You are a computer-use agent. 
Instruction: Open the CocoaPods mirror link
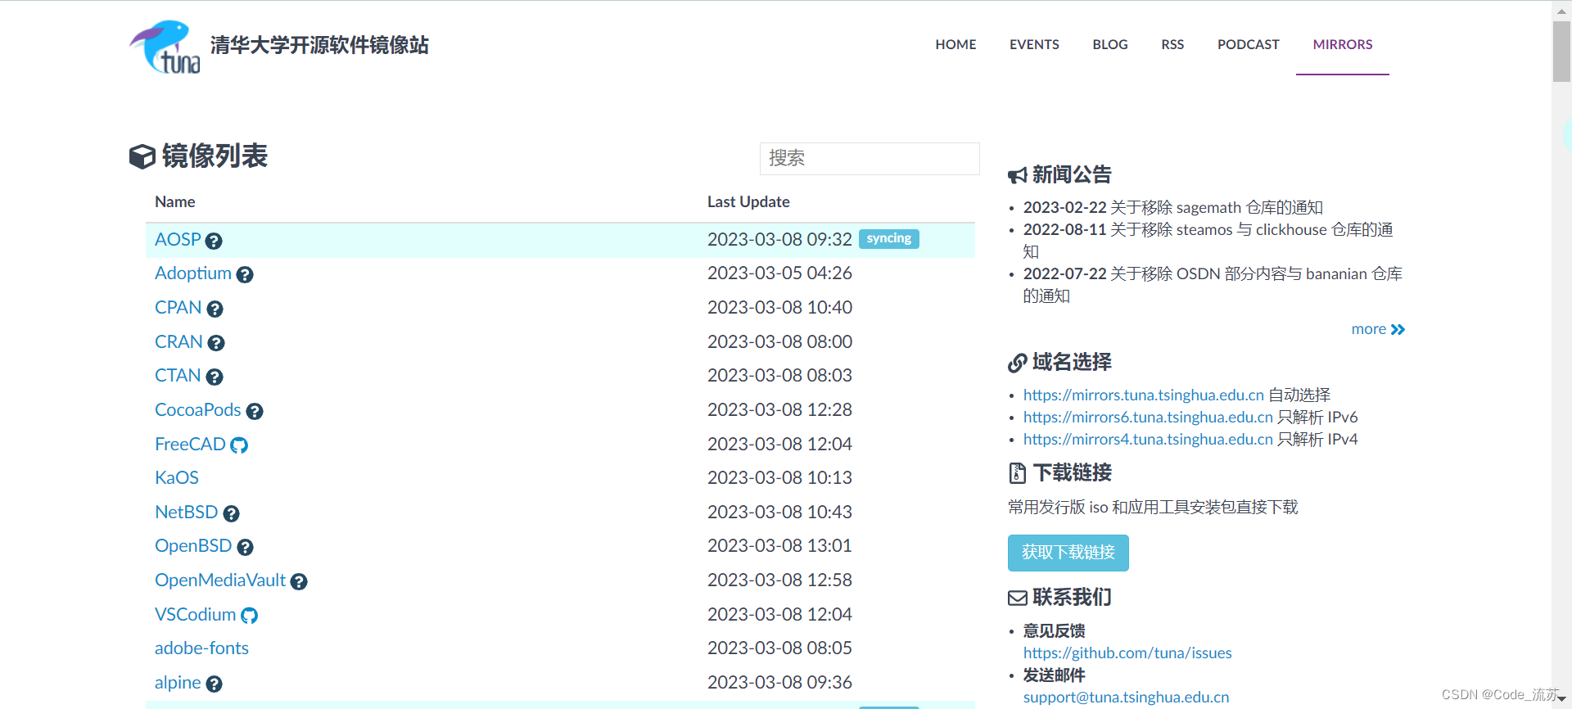point(198,409)
